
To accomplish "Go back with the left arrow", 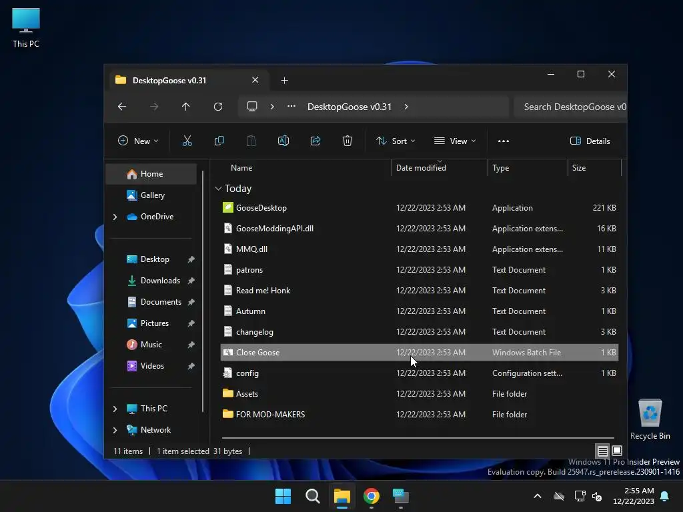I will click(122, 107).
